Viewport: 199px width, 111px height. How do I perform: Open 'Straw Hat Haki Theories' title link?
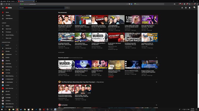coord(148,26)
